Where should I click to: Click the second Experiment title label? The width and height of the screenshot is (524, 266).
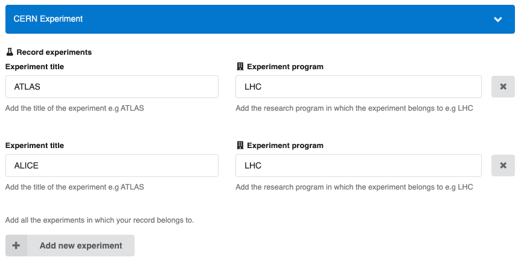(34, 146)
